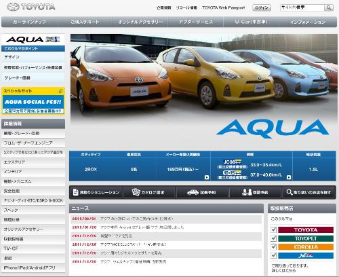Image resolution: width=339 pixels, height=277 pixels.
Task: Click the arrow icon beside the price
Action: point(207,177)
